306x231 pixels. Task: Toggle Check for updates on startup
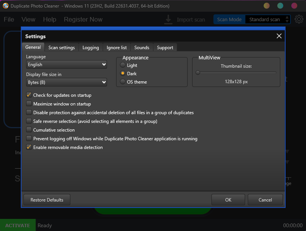coord(29,95)
